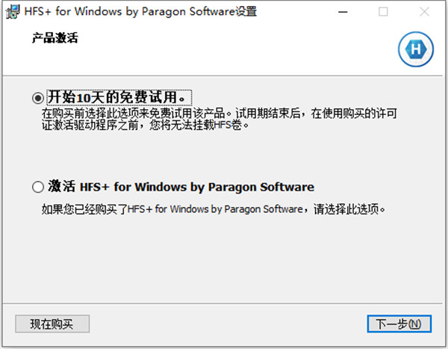Click the blue hexagon H logo
The height and width of the screenshot is (349, 448).
[x=416, y=49]
